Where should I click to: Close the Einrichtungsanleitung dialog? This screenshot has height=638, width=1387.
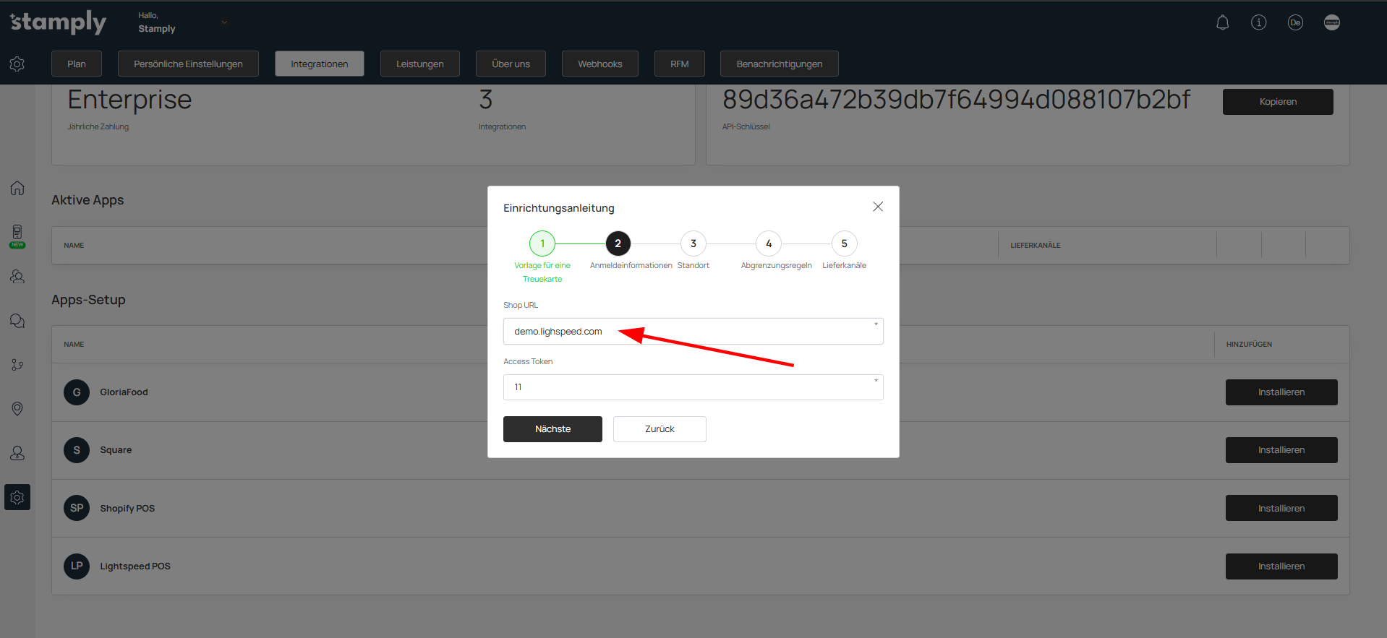[x=877, y=207]
